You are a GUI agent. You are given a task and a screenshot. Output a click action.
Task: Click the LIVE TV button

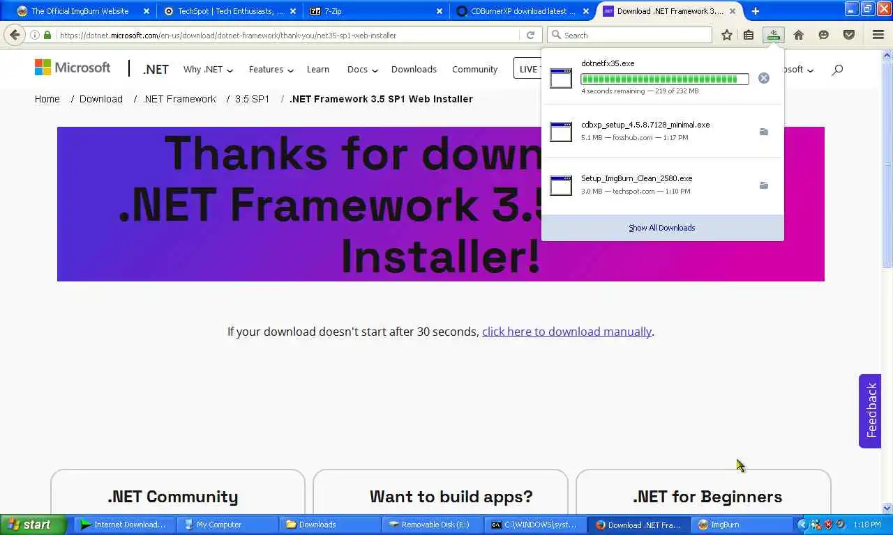528,69
